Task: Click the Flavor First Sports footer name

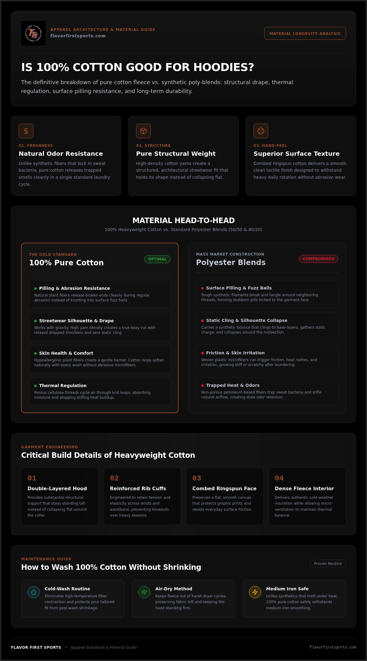Action: coord(36,647)
